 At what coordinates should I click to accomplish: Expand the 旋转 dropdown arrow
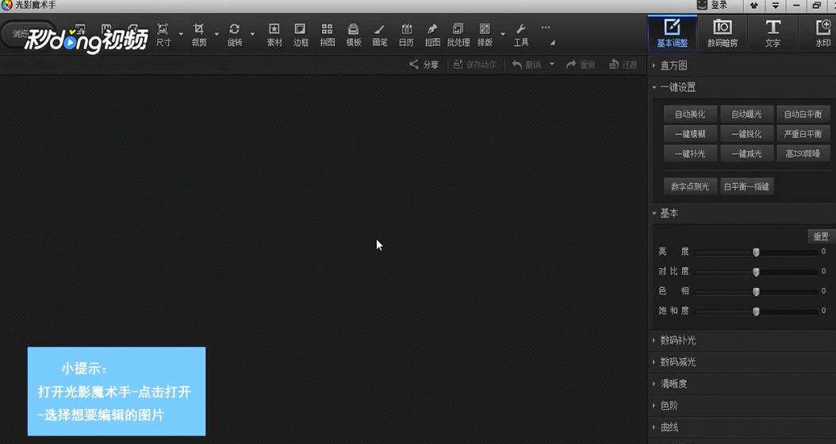(252, 35)
